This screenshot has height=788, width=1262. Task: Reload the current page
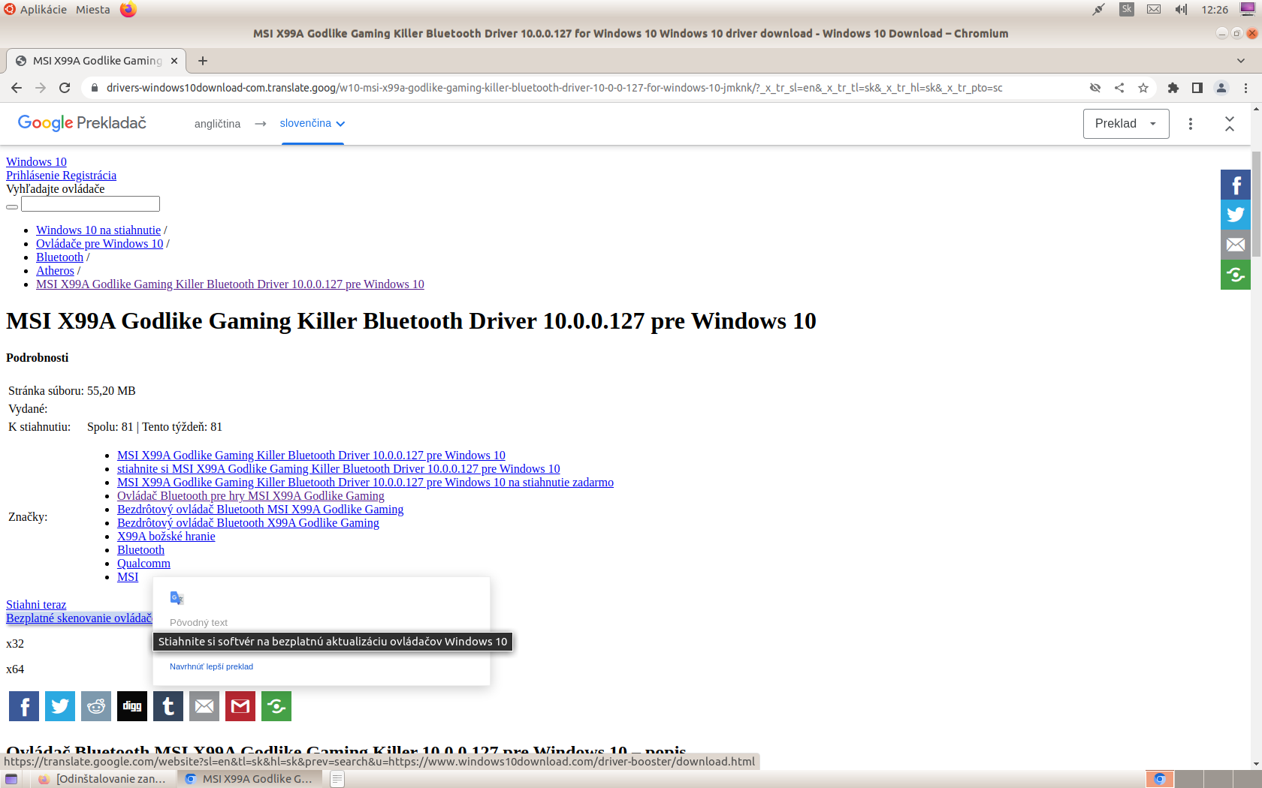pyautogui.click(x=65, y=88)
